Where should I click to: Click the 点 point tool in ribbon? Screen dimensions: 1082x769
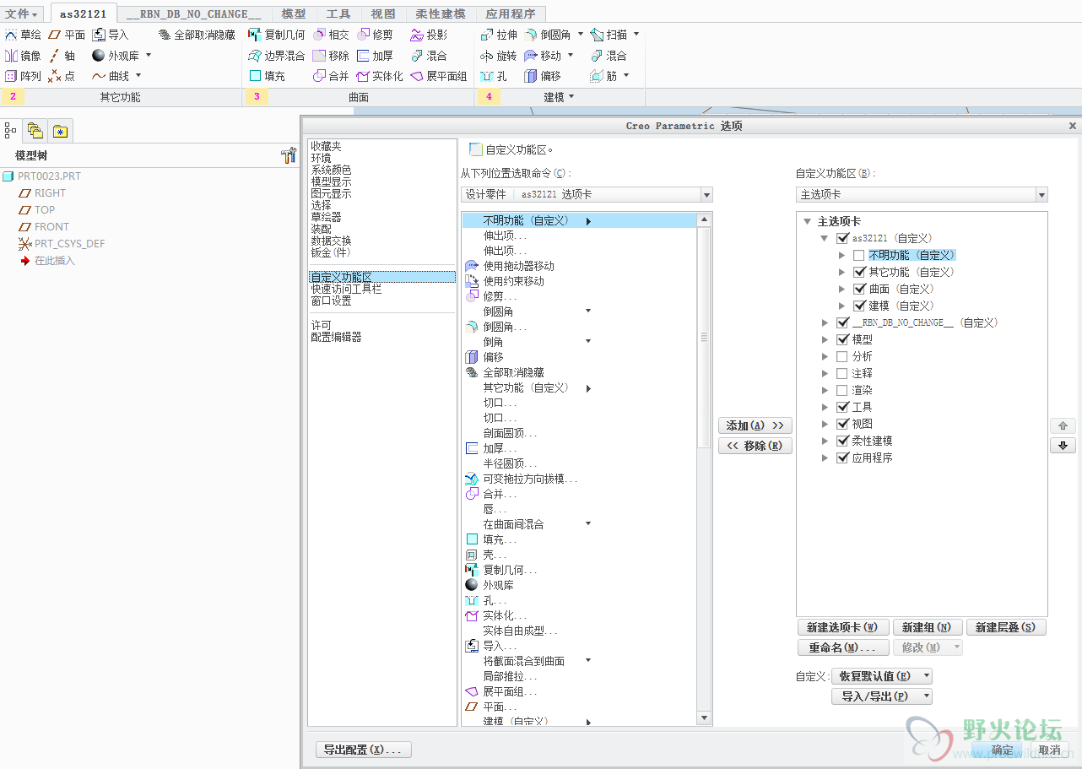click(62, 76)
